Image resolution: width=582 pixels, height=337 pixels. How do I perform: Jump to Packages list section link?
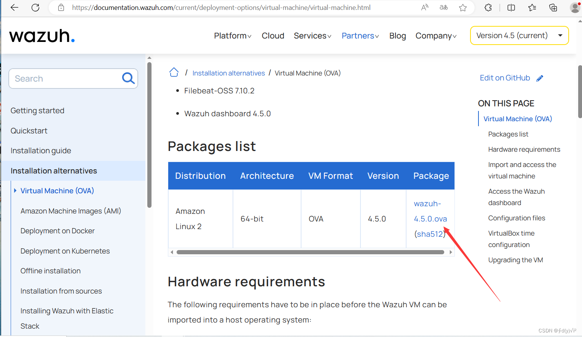(508, 134)
